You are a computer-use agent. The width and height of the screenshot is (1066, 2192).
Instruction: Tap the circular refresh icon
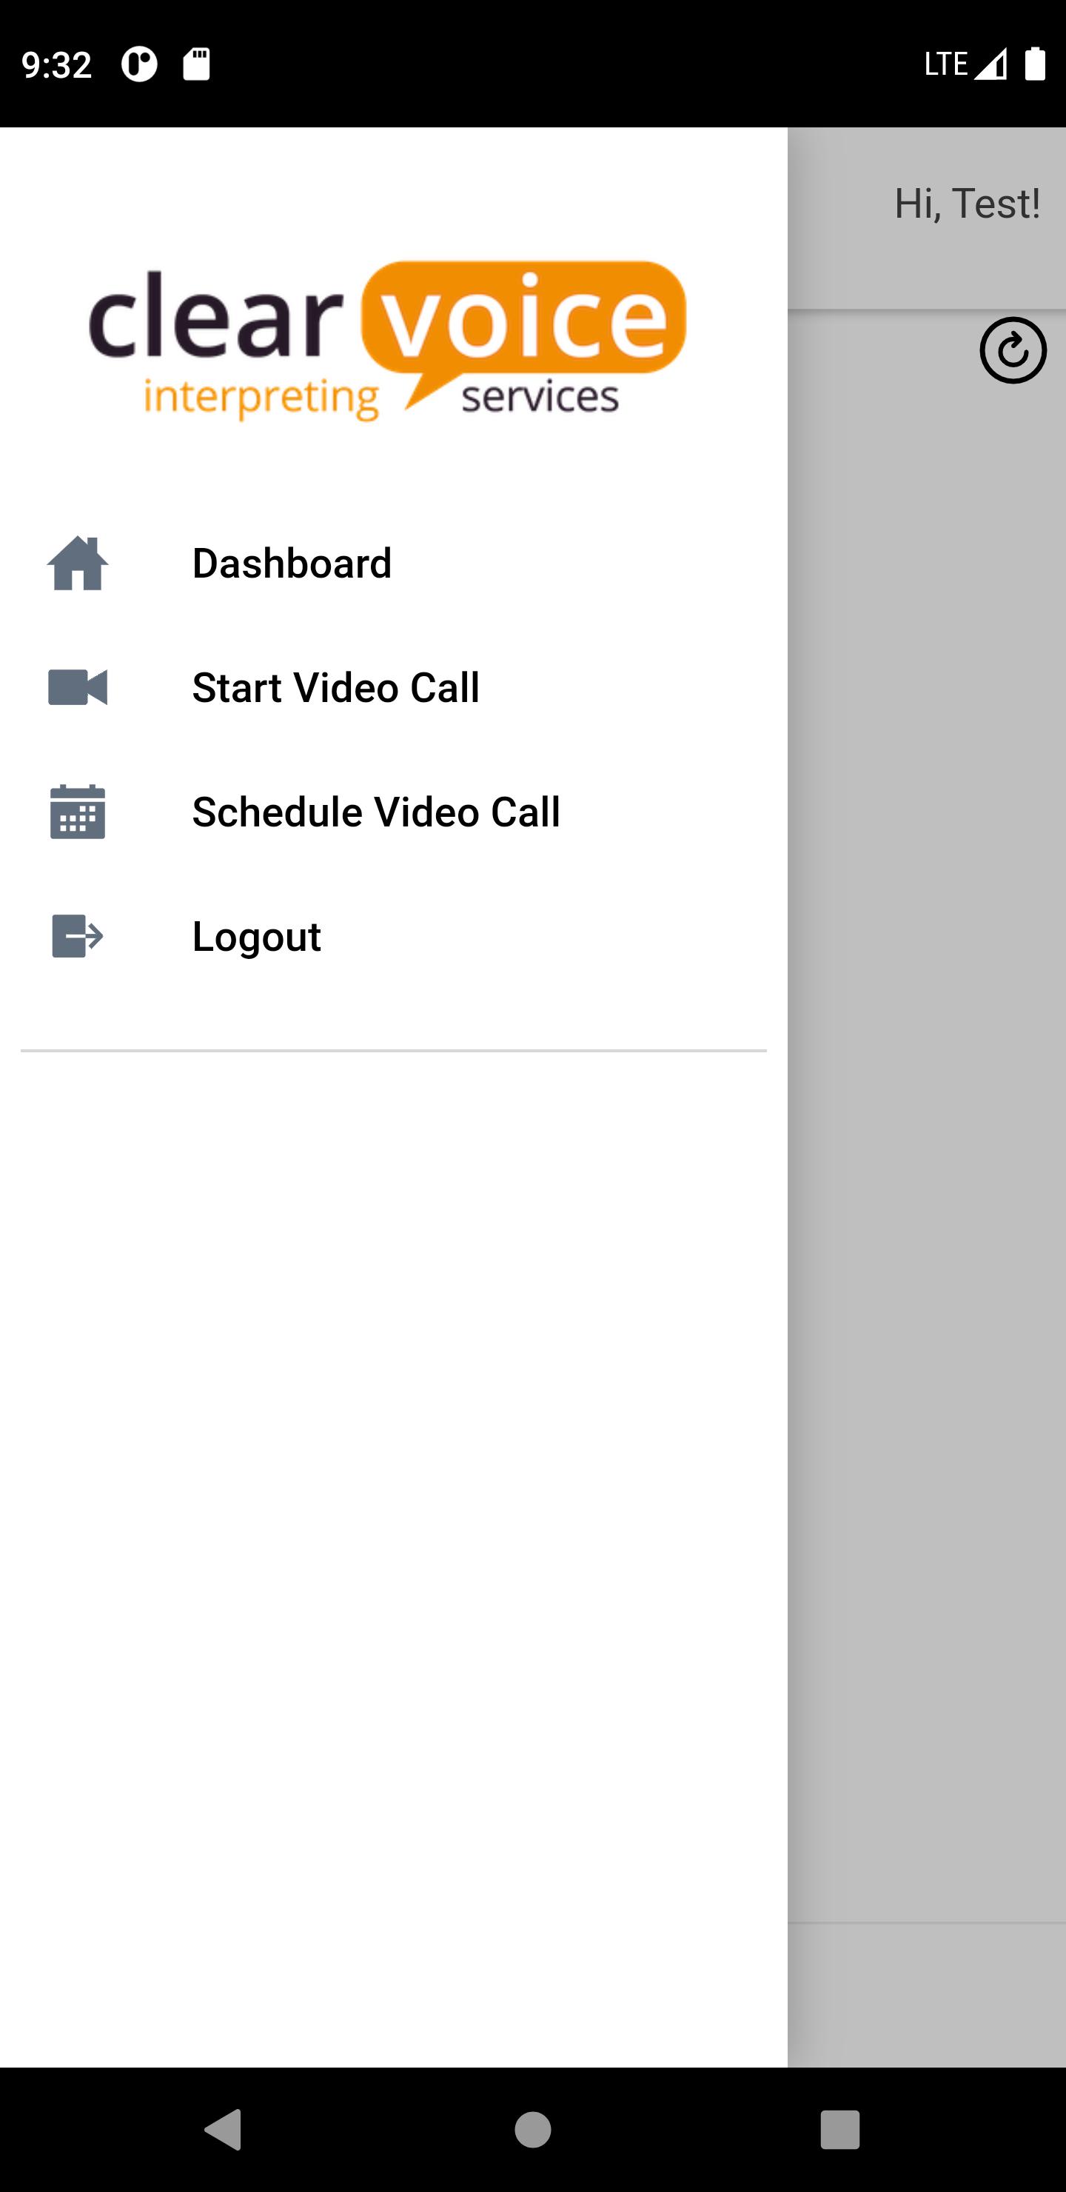(x=1013, y=350)
